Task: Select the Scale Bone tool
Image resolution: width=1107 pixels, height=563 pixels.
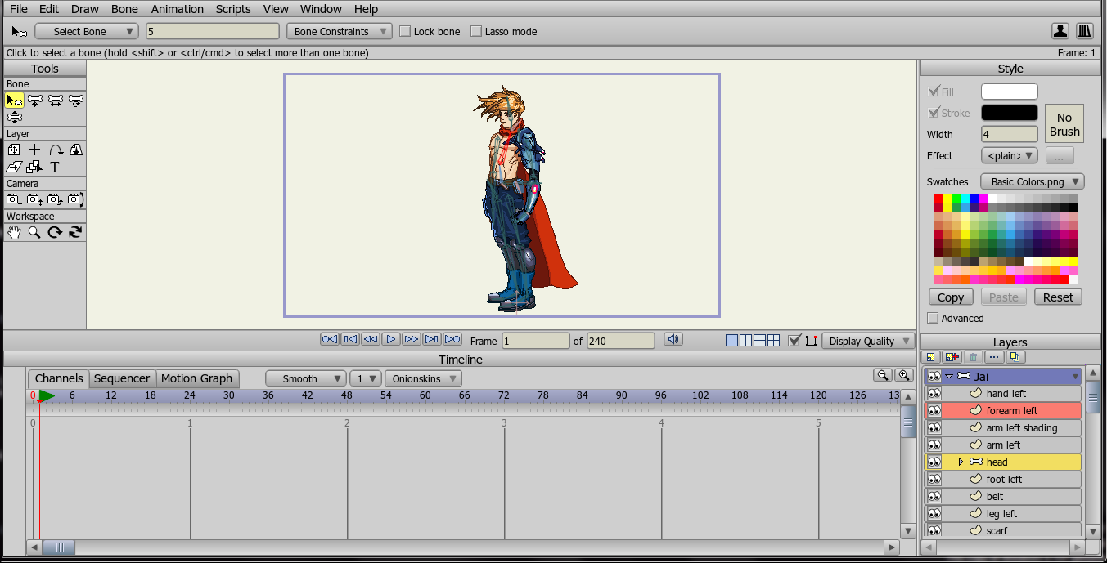Action: pos(56,101)
